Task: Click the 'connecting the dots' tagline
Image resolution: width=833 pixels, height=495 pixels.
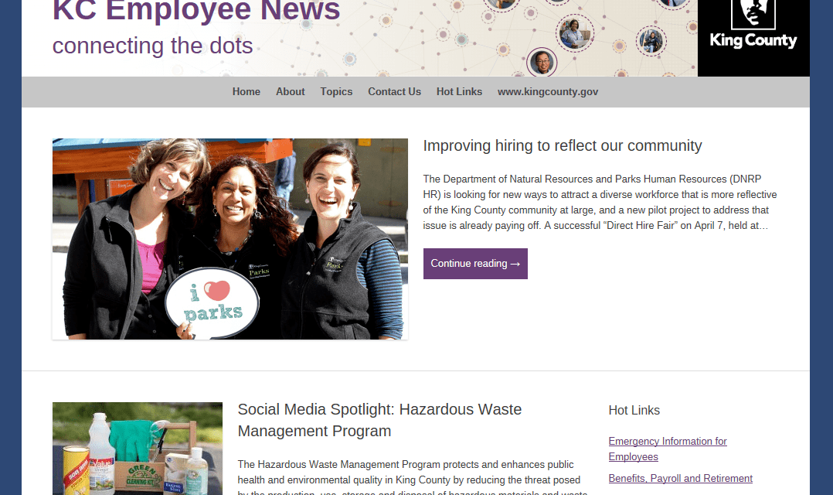Action: 152,45
